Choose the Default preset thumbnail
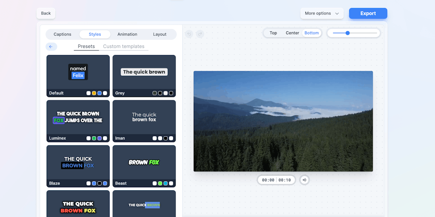This screenshot has width=435, height=217. [78, 76]
